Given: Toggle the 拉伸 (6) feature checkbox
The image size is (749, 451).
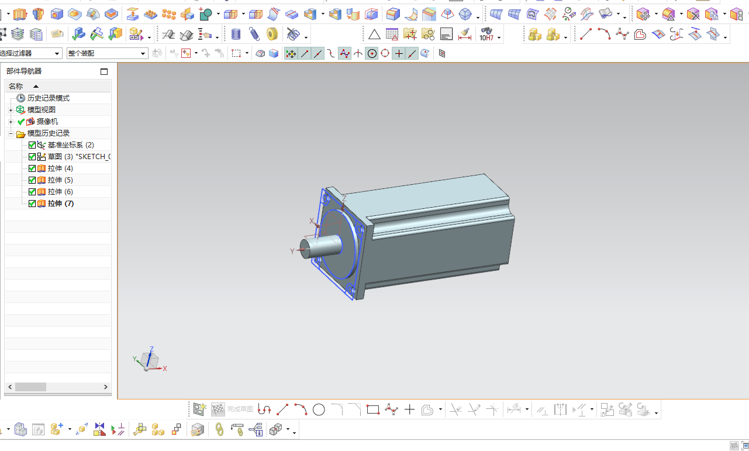Looking at the screenshot, I should (x=32, y=192).
